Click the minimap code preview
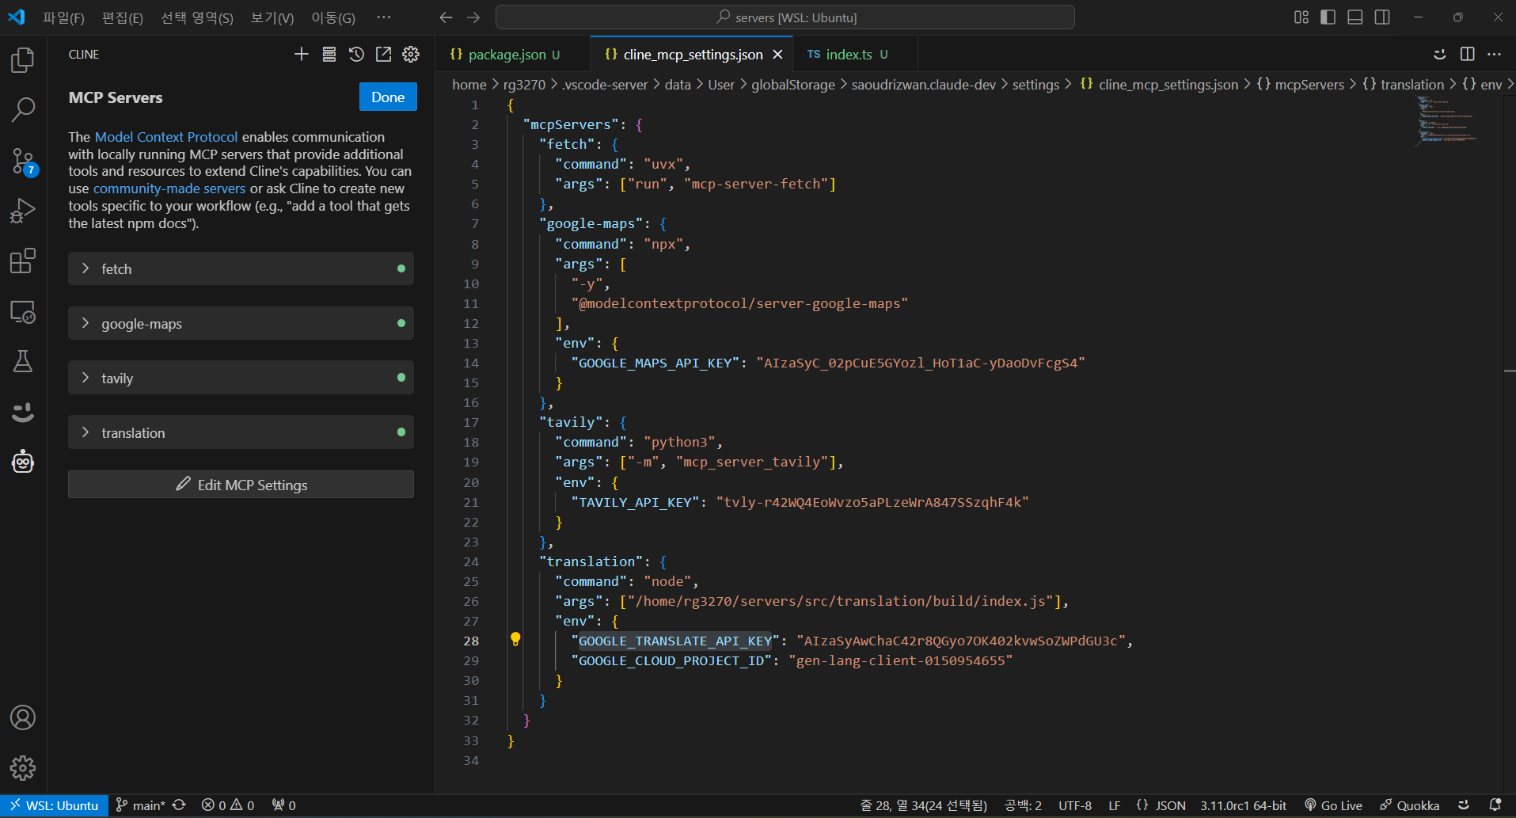The width and height of the screenshot is (1516, 818). (1446, 120)
